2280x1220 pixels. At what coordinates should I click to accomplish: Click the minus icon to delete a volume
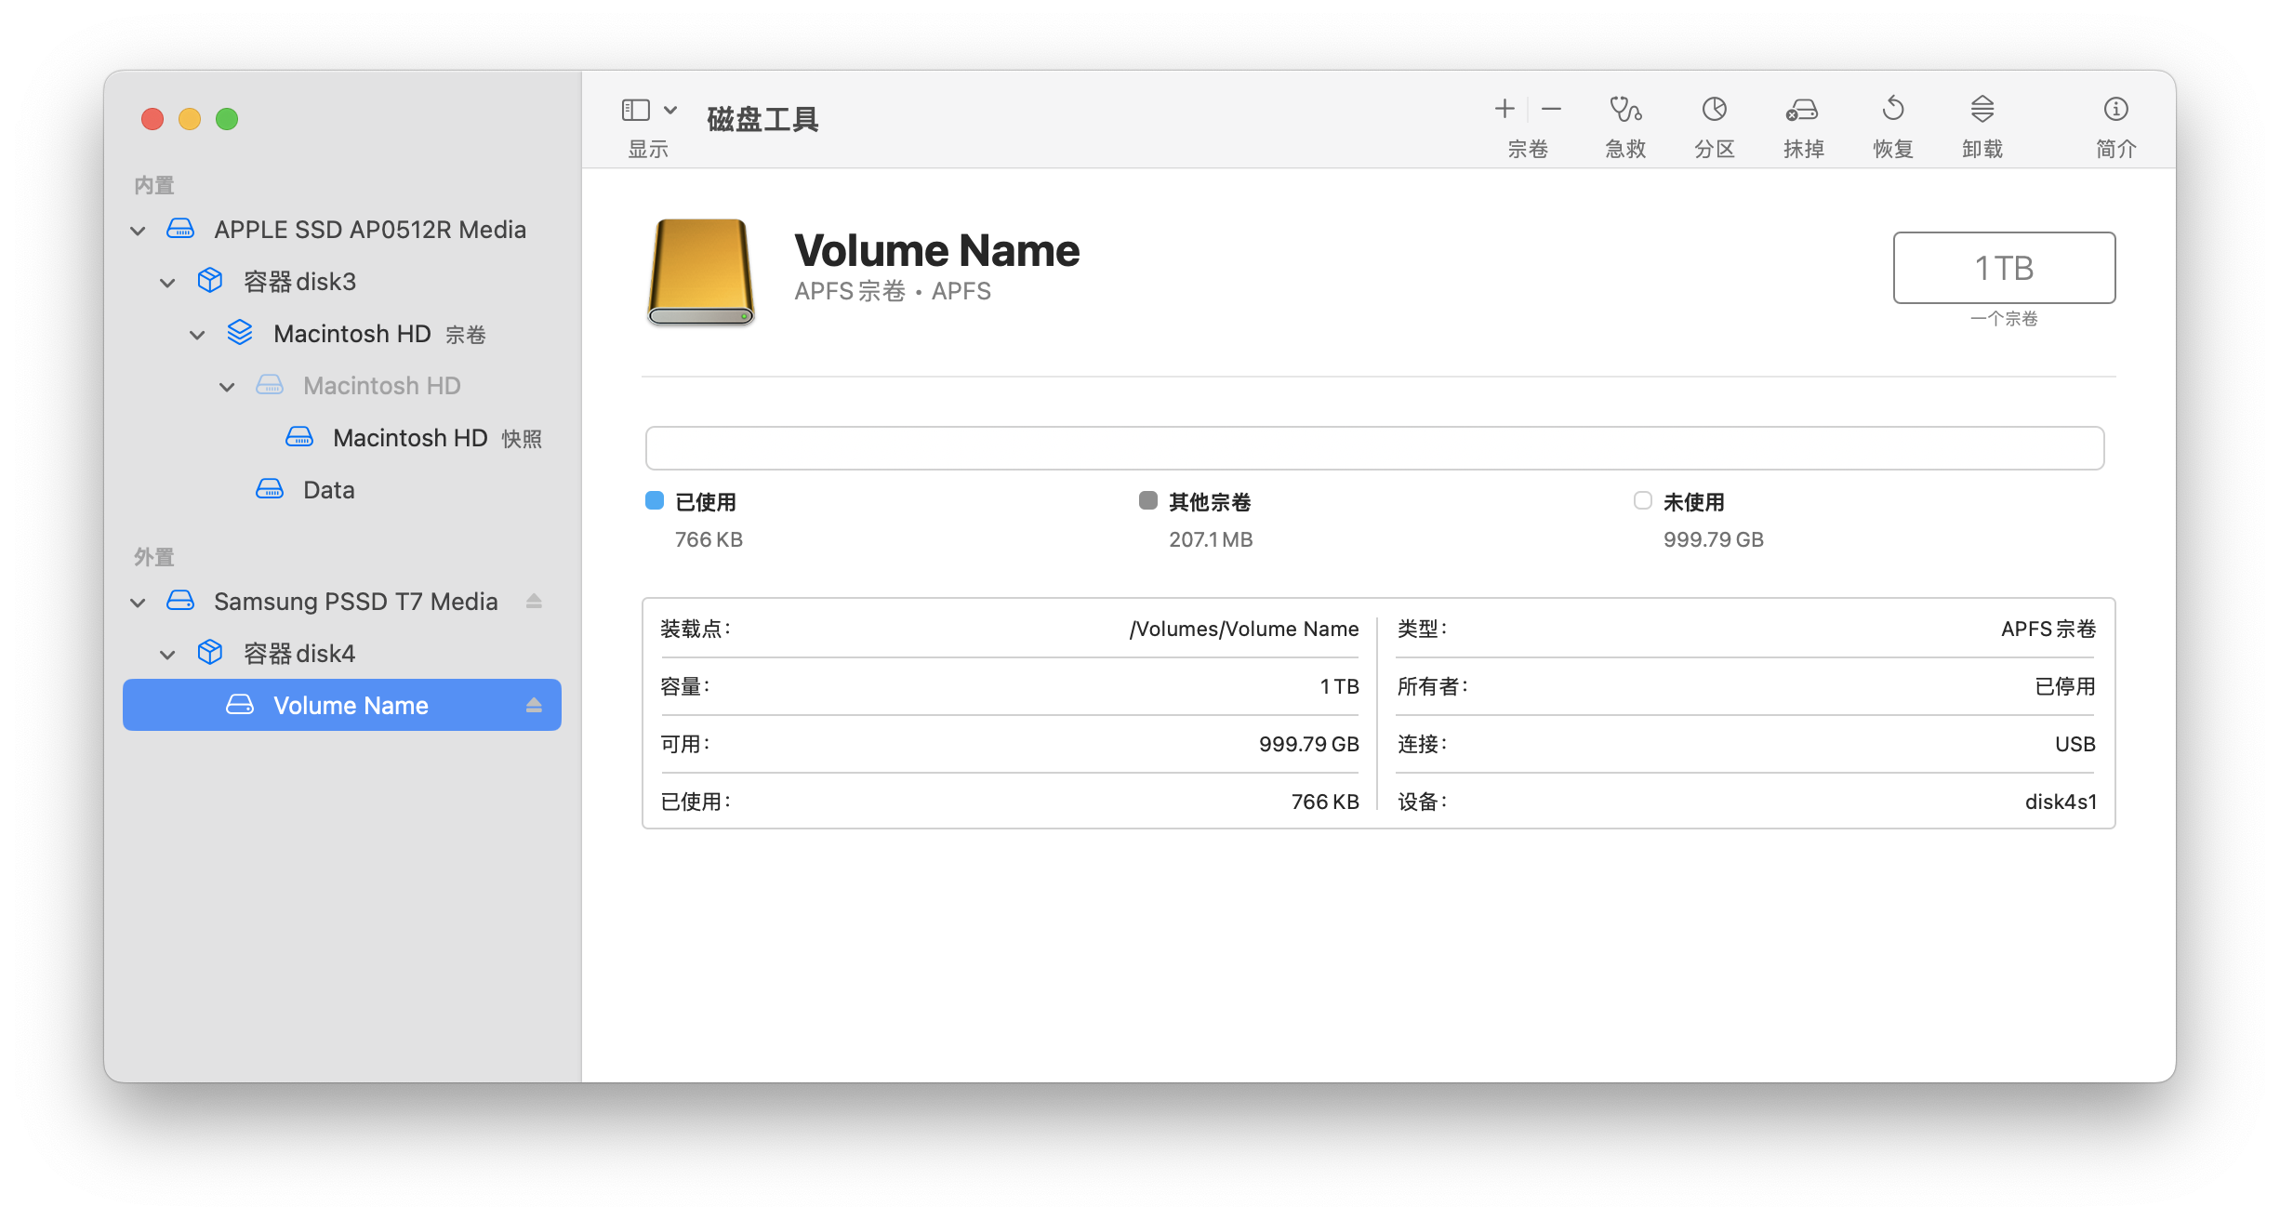tap(1551, 110)
